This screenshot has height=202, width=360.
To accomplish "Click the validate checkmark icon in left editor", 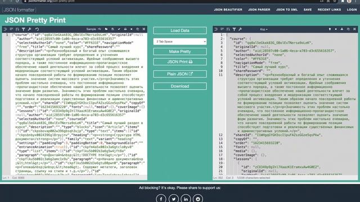I will pyautogui.click(x=119, y=29).
